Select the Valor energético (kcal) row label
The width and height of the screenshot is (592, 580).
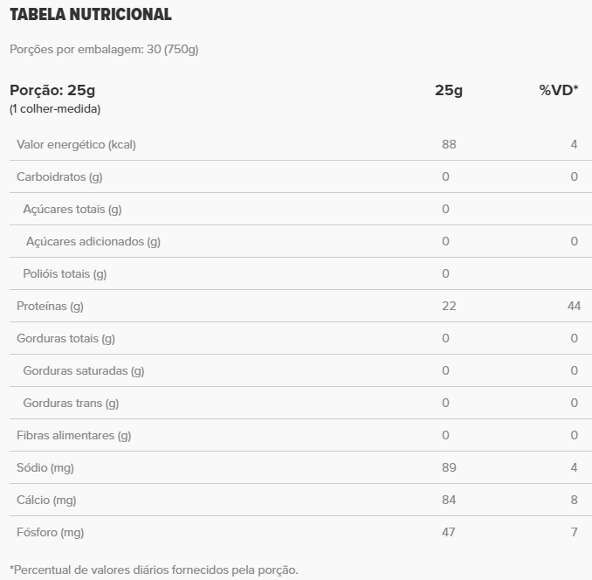tap(76, 144)
